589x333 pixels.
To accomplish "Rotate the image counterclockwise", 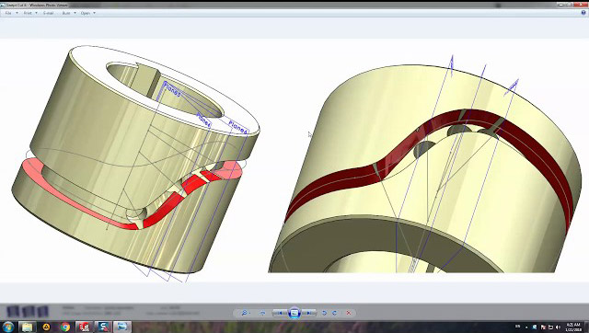I will coord(324,313).
